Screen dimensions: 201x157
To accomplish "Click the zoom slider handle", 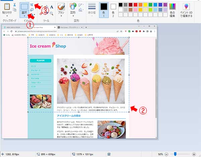I will click(175, 154).
